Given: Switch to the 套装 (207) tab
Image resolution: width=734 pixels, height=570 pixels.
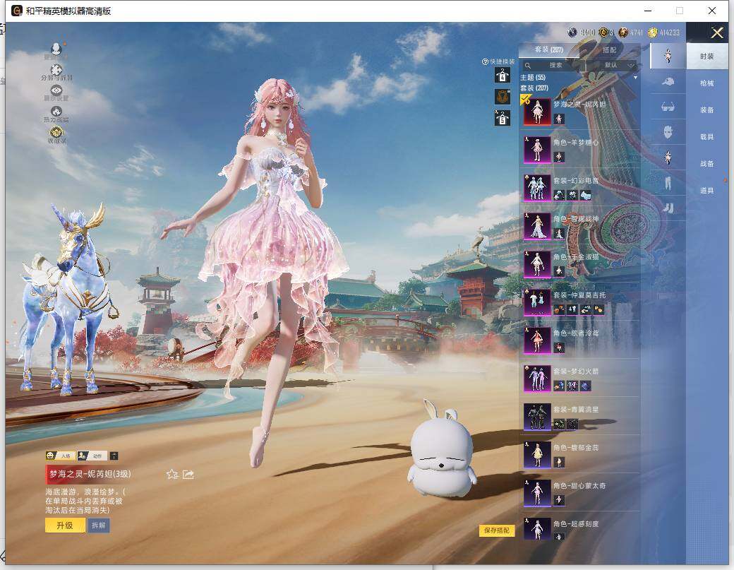Looking at the screenshot, I should pos(548,49).
